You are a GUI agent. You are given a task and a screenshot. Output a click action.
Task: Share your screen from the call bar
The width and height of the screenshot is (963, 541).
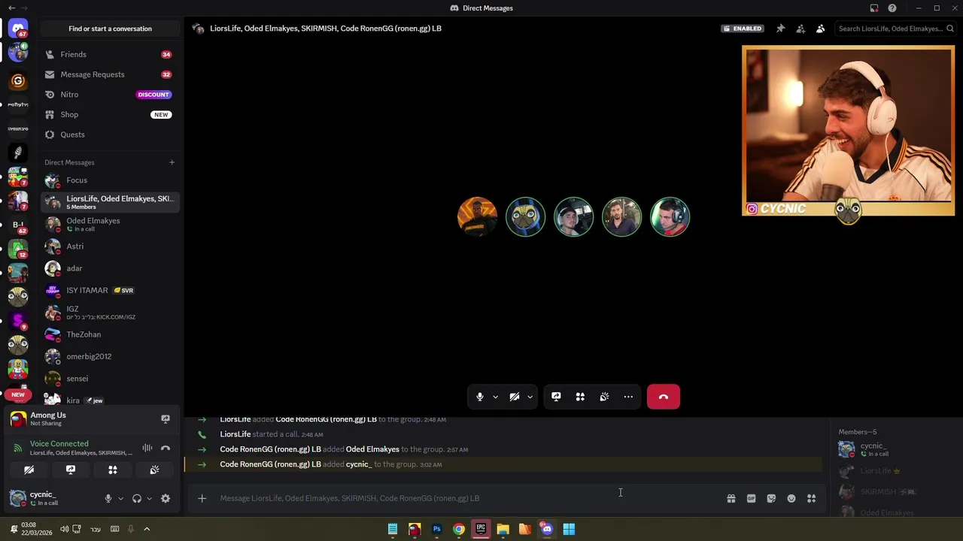(556, 397)
